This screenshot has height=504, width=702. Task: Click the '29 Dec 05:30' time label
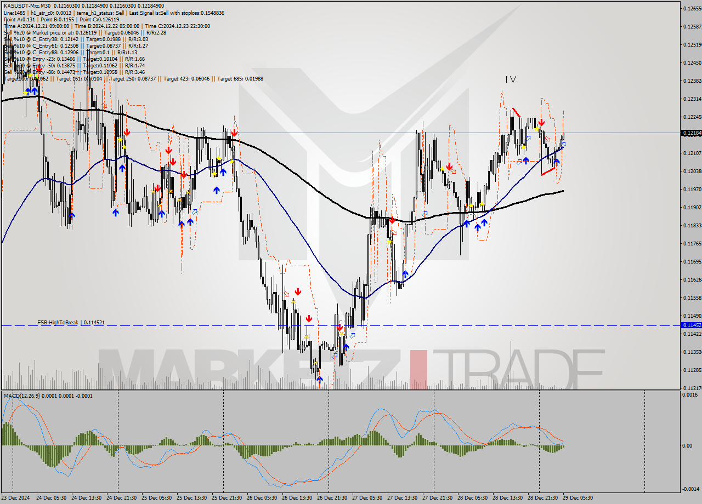tap(577, 498)
